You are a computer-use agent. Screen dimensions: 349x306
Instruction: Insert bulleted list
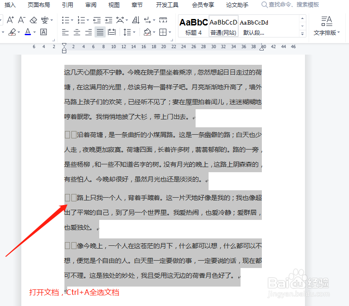[65, 20]
